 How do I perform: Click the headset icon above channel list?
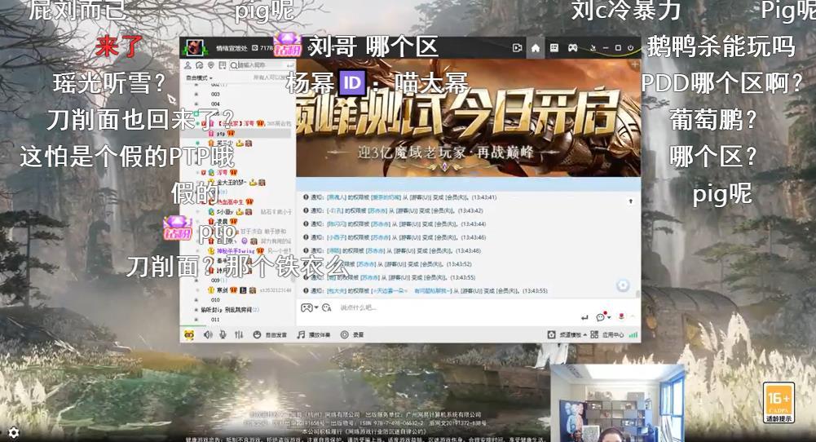pos(200,65)
